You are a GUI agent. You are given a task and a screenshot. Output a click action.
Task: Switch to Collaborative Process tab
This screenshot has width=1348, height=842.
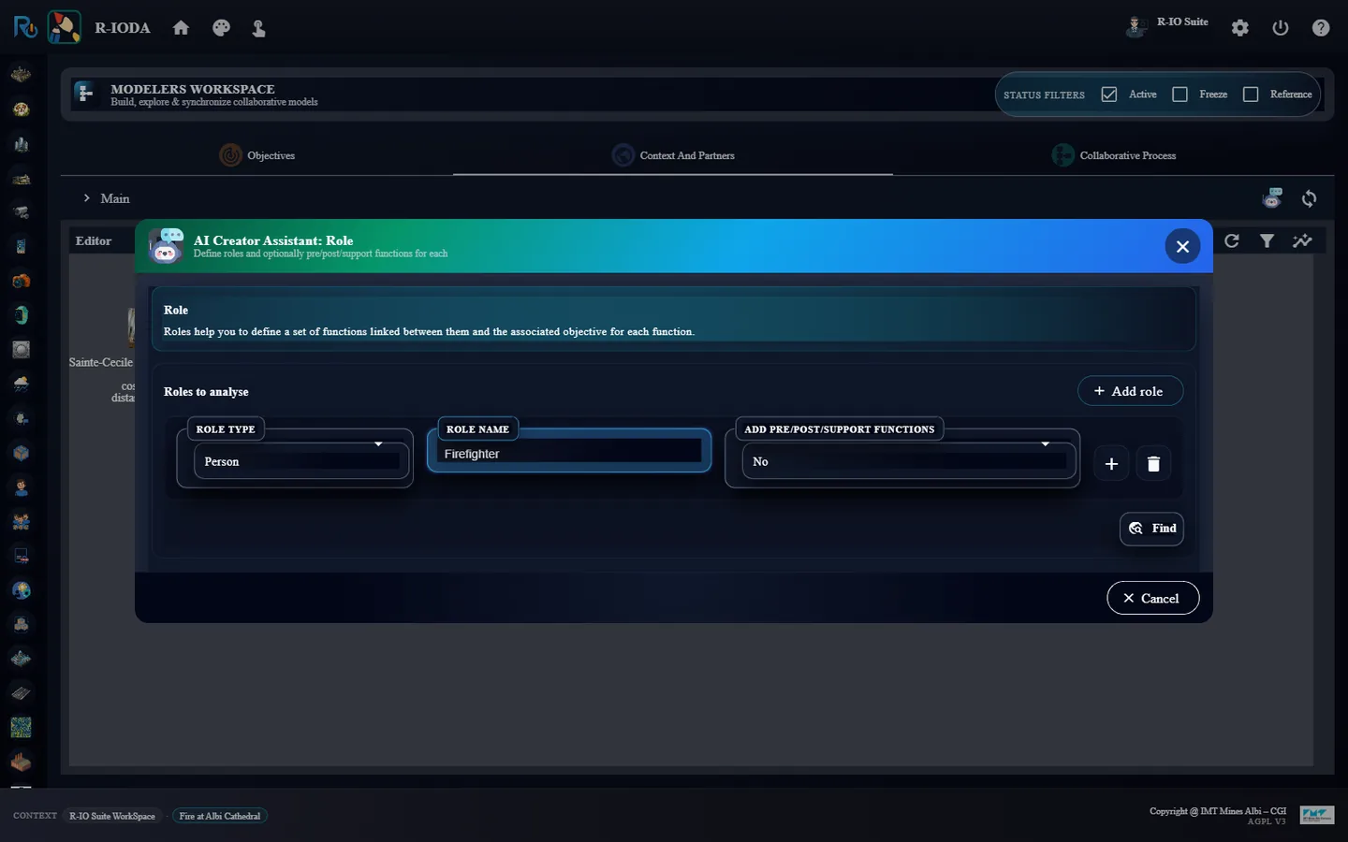(x=1114, y=155)
